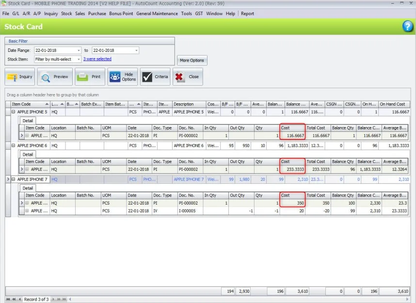Close the Stock Card with red X button
This screenshot has width=416, height=303.
pyautogui.click(x=188, y=77)
